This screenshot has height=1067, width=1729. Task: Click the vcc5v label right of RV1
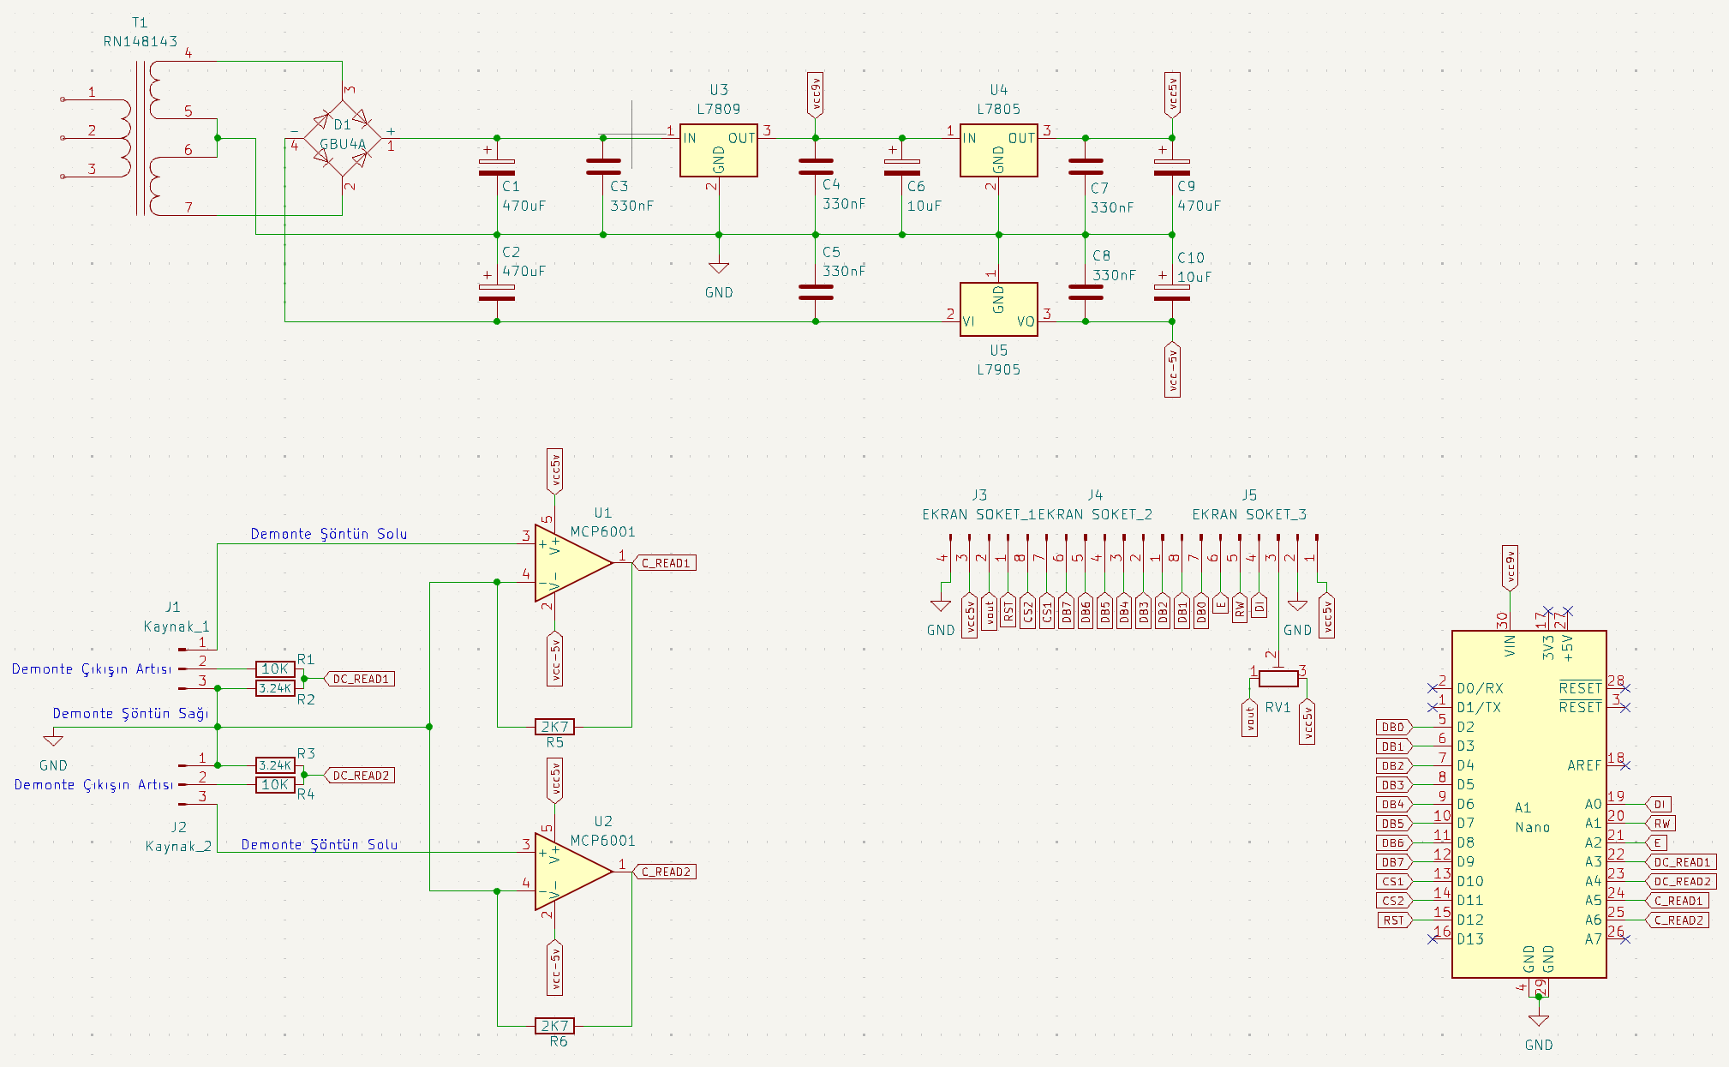[1307, 722]
